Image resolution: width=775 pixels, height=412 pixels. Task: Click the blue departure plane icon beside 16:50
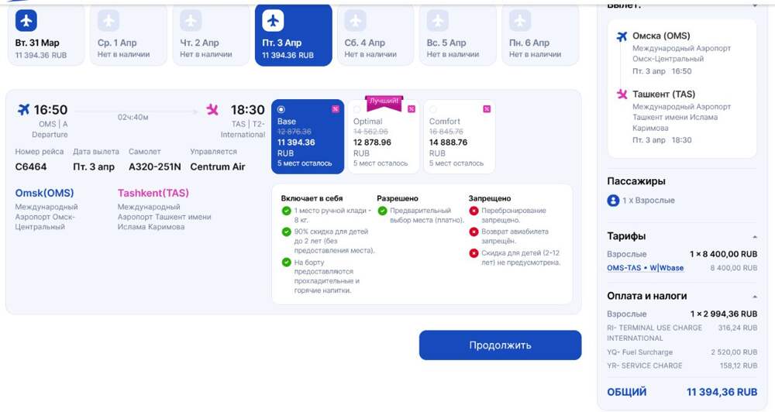(x=23, y=109)
